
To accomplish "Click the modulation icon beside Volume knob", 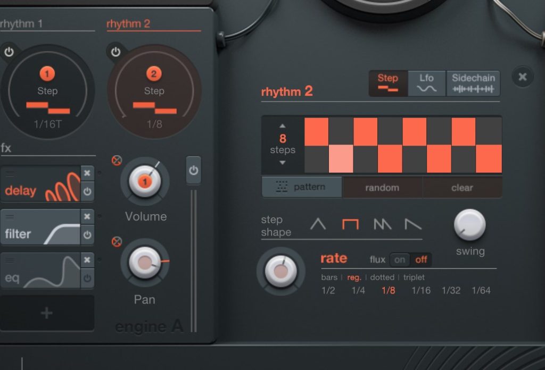I will click(x=117, y=160).
